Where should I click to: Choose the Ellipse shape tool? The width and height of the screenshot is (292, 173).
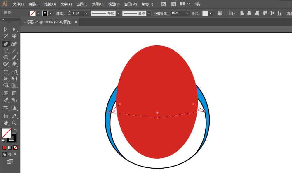tap(6, 57)
